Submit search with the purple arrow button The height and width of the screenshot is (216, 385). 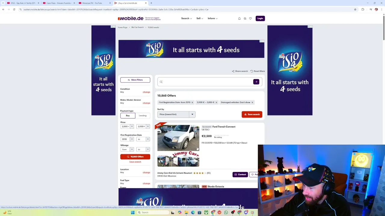[x=256, y=82]
